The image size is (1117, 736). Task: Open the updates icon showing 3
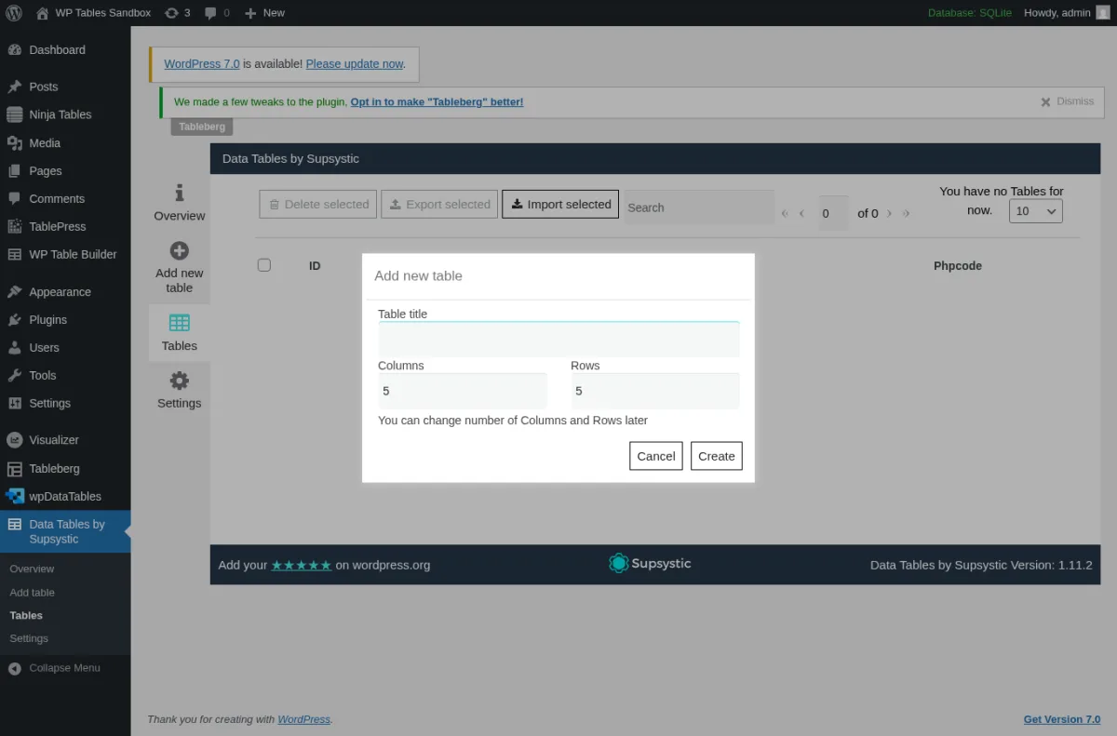click(x=171, y=13)
